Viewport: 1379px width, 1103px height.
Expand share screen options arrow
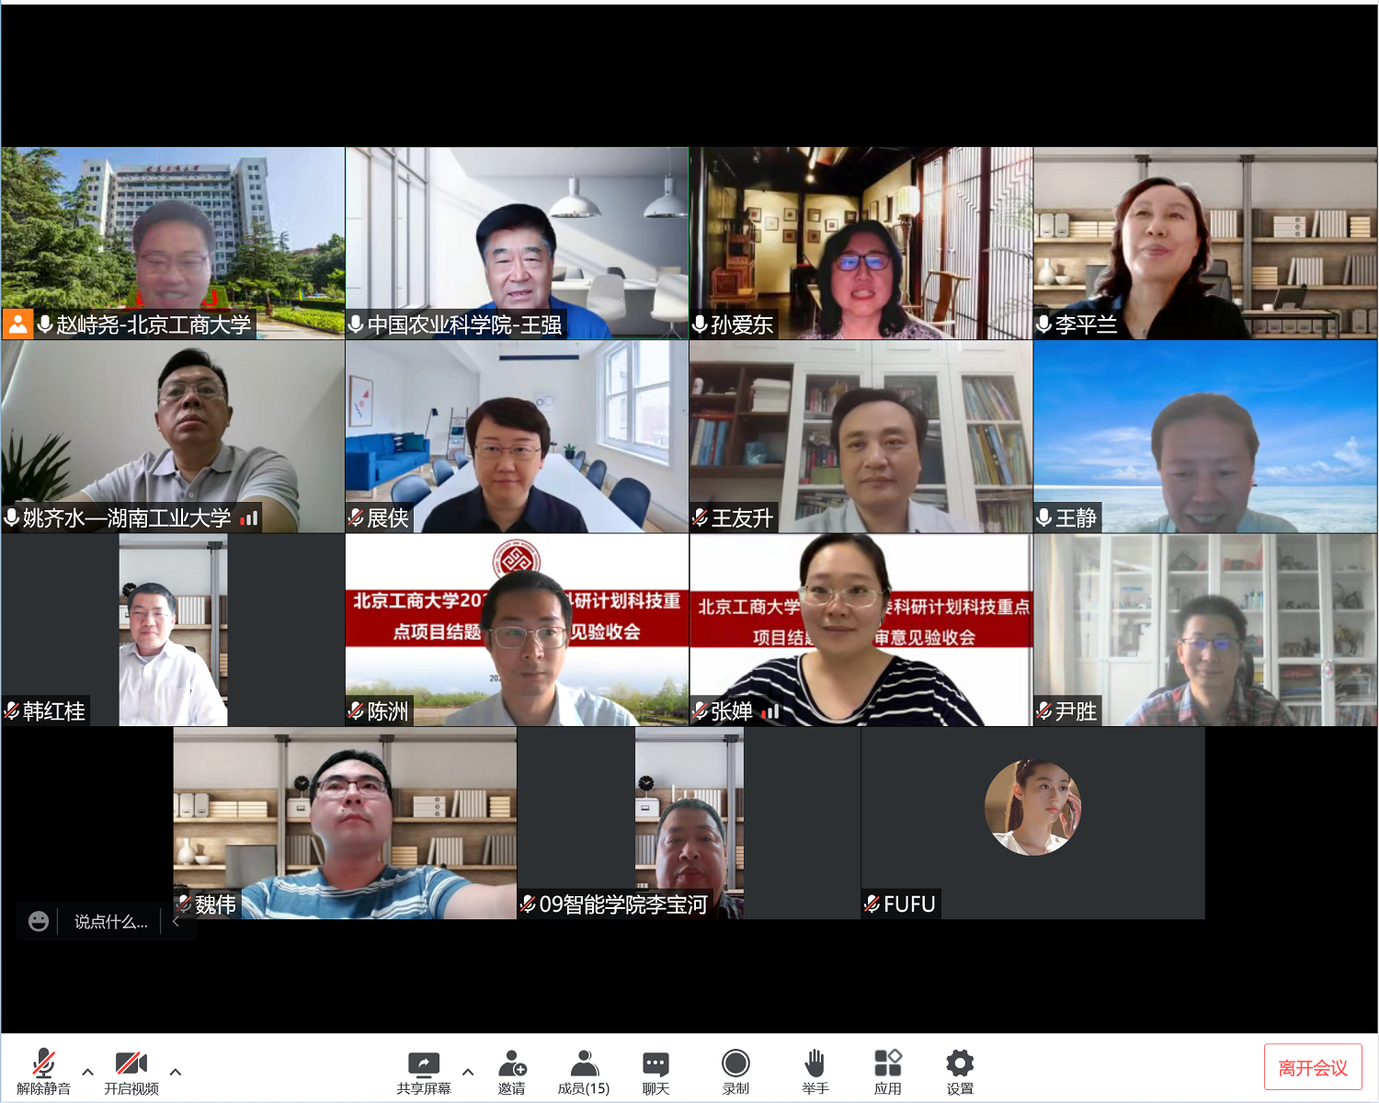[x=468, y=1072]
